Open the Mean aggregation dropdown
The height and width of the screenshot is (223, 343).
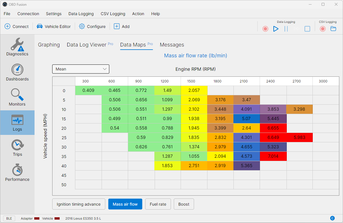(x=80, y=69)
